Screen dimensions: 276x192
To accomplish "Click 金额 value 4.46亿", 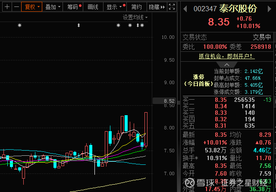I will point(262,150).
